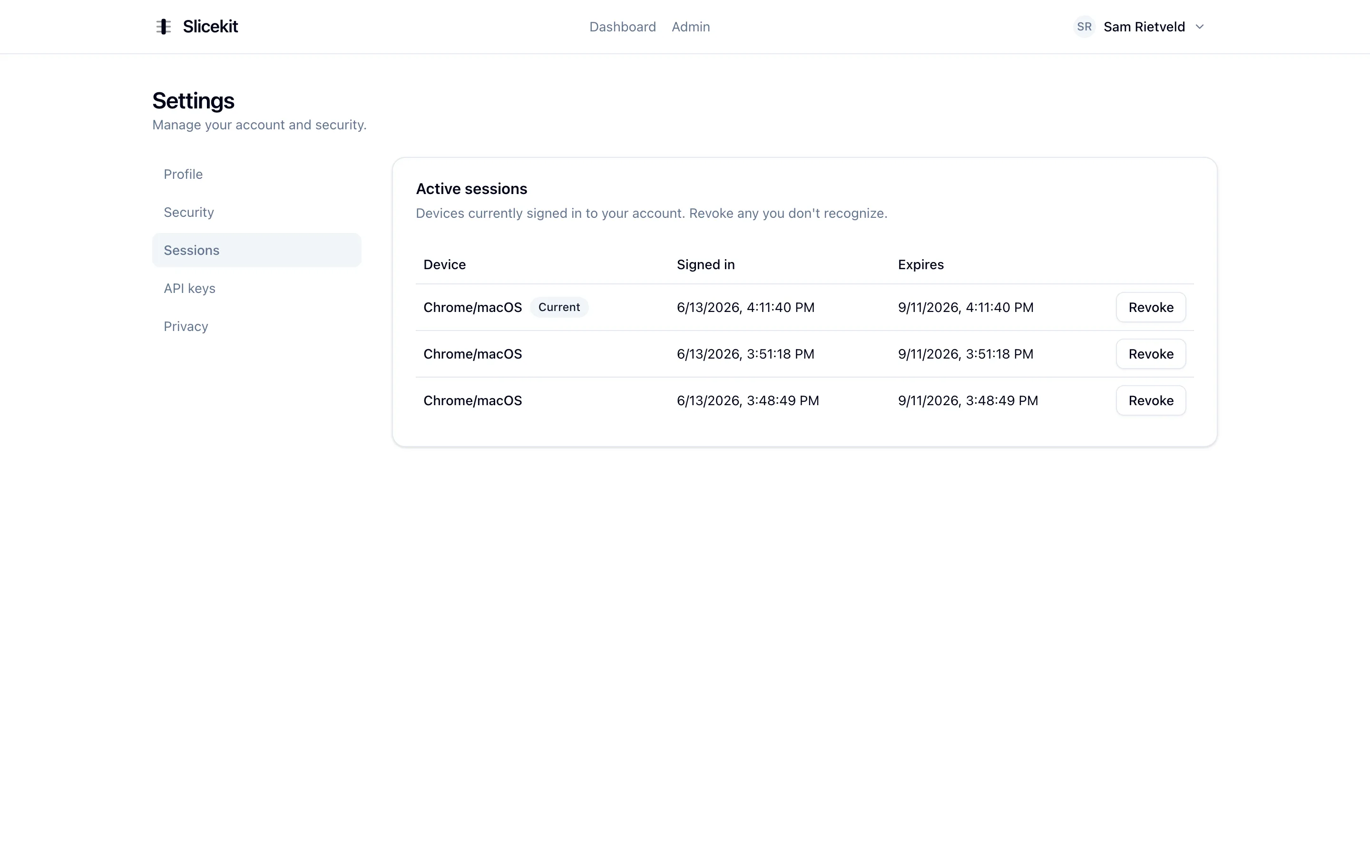Select the 6/13/2026, 3:51:18 PM sign-in time

click(x=745, y=353)
